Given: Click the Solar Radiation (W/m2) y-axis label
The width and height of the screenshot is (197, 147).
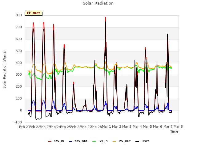Looking at the screenshot, I should (4, 70).
